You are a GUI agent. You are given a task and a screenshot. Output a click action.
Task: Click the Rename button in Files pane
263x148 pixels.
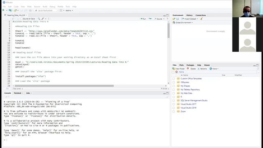coord(202,69)
